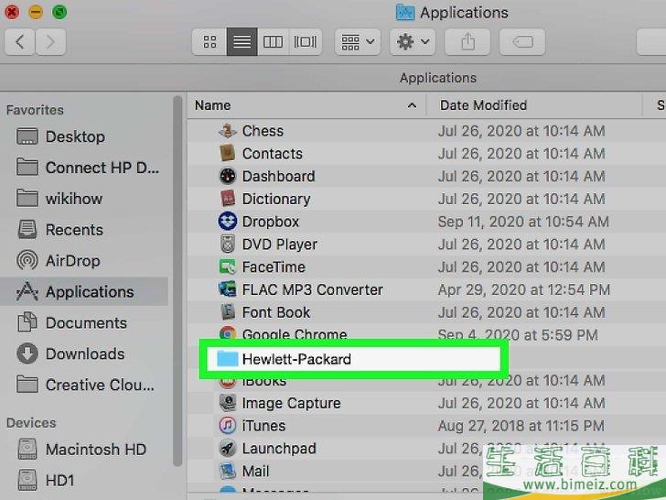Image resolution: width=666 pixels, height=500 pixels.
Task: Switch to column view
Action: 273,42
